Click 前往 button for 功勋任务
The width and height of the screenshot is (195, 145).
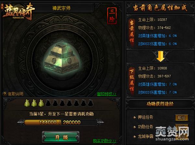tap(182, 127)
